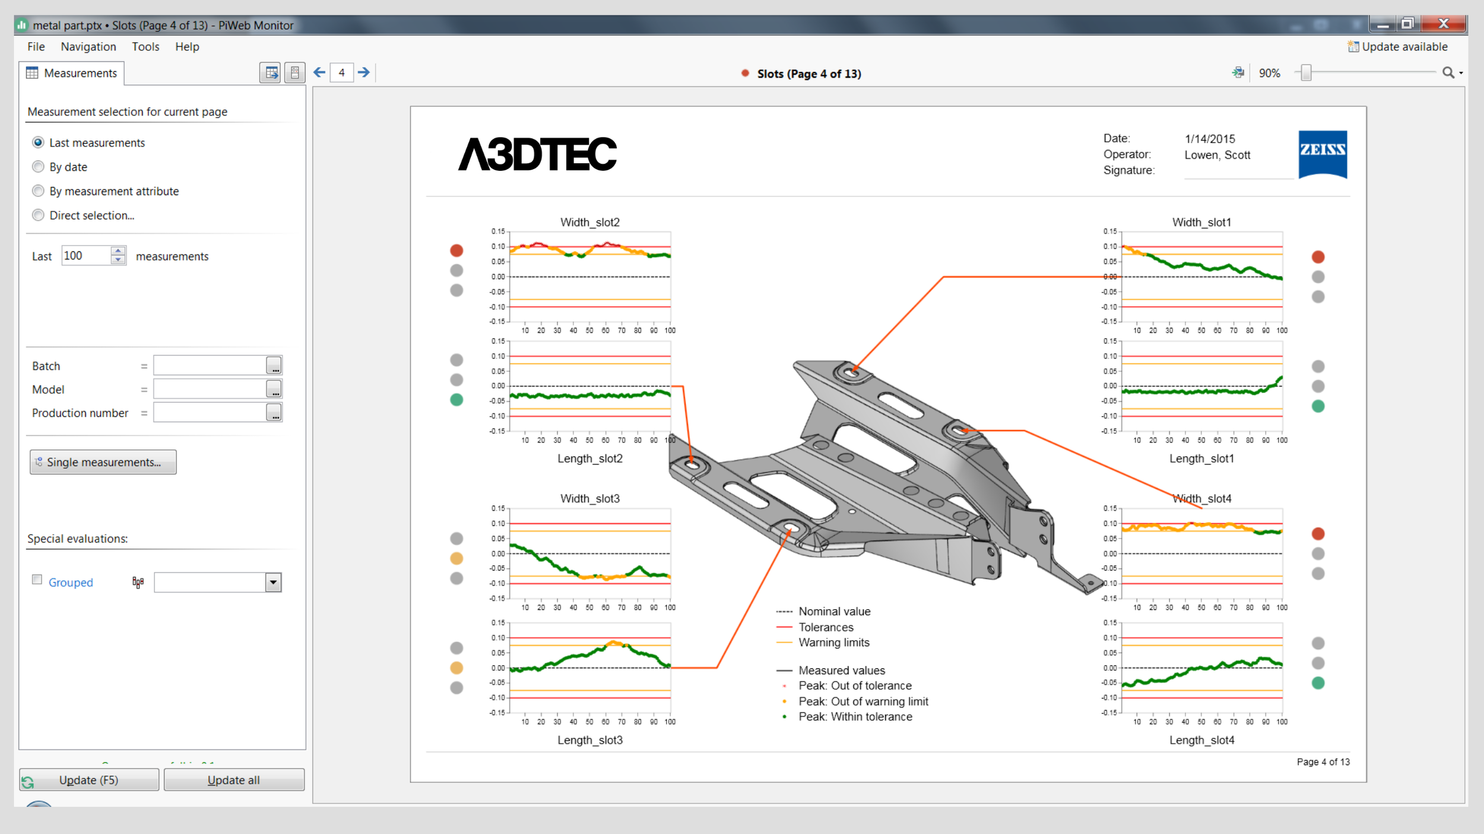1484x834 pixels.
Task: Open the zoom options dropdown arrow
Action: [x=1461, y=73]
